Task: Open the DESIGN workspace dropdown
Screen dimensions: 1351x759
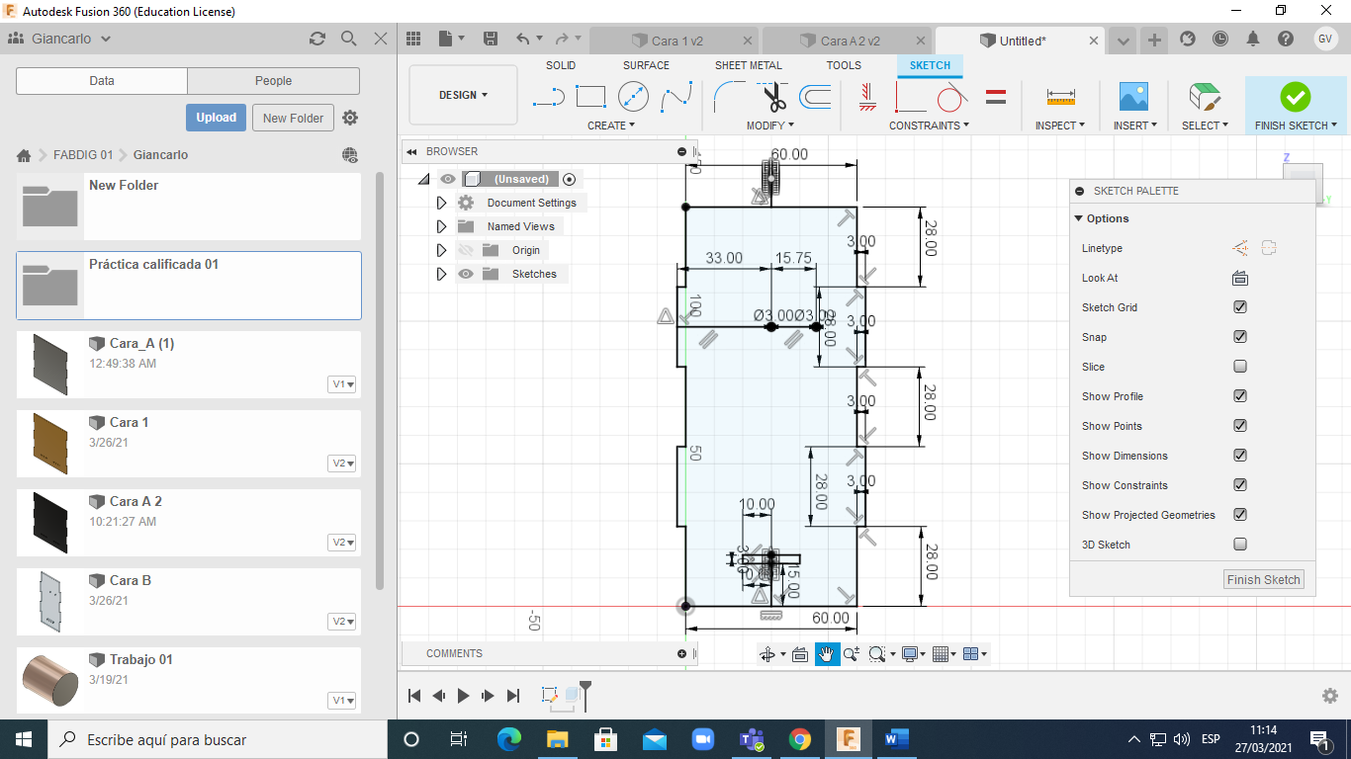Action: coord(463,96)
